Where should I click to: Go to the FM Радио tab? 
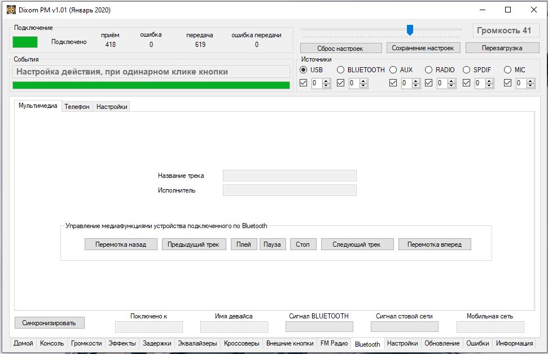334,343
